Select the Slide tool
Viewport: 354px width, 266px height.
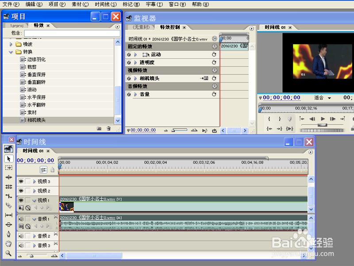(x=8, y=224)
